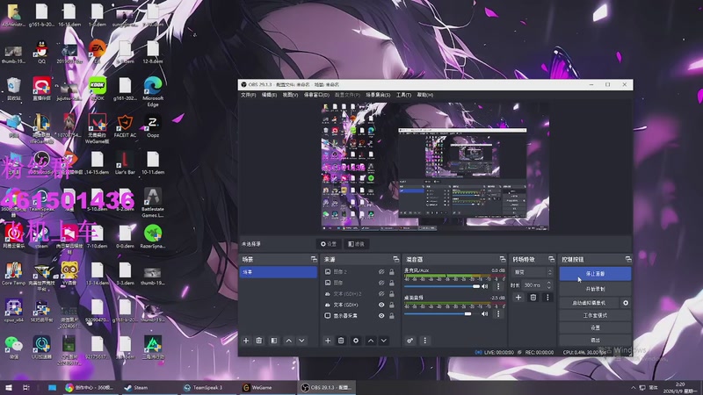The image size is (703, 395).
Task: Open the FACEIT AC desktop icon
Action: click(125, 126)
